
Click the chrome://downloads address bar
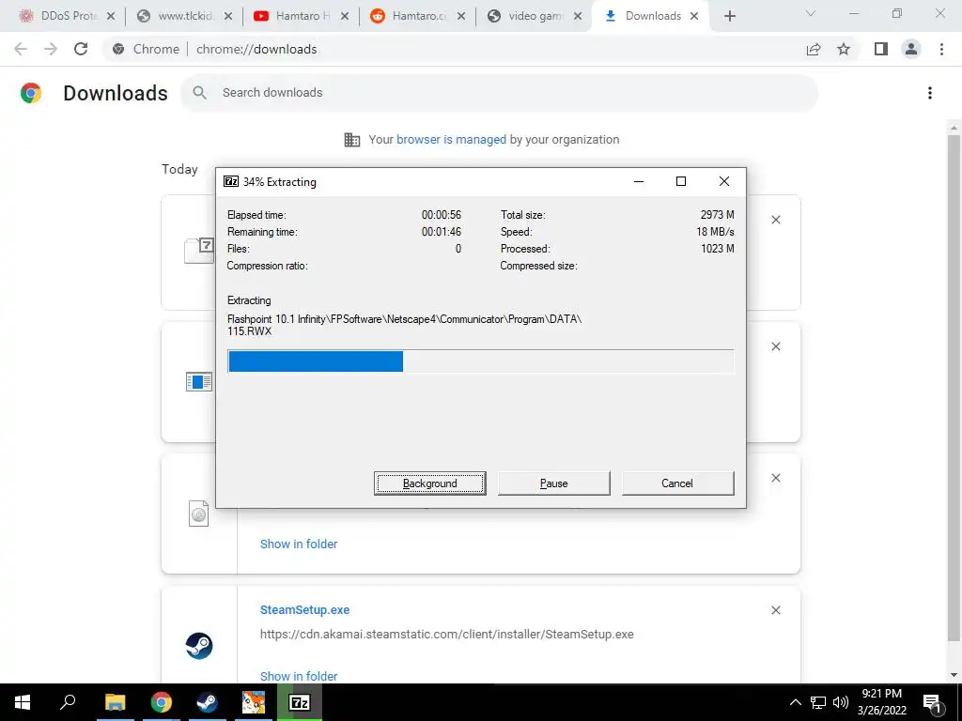click(454, 49)
